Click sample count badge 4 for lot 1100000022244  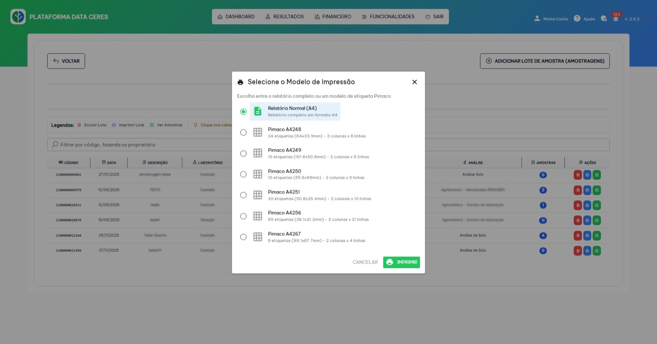point(543,236)
